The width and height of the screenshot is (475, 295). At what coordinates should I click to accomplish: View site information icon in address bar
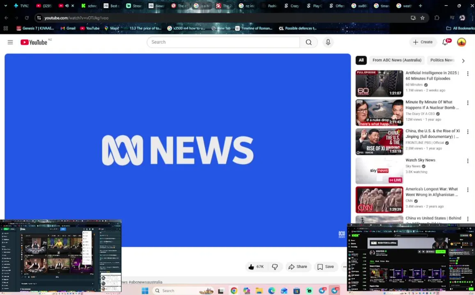click(x=39, y=18)
